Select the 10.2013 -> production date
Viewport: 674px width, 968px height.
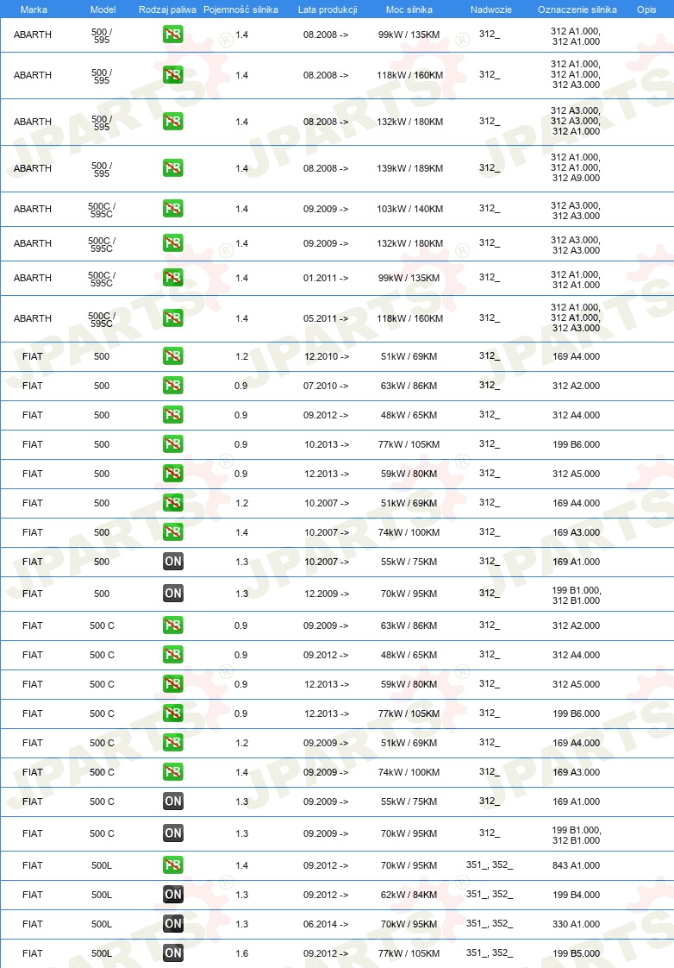327,444
